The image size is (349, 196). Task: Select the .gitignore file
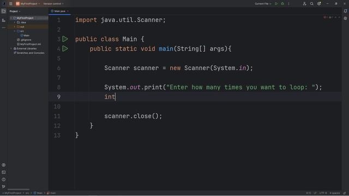pyautogui.click(x=24, y=40)
